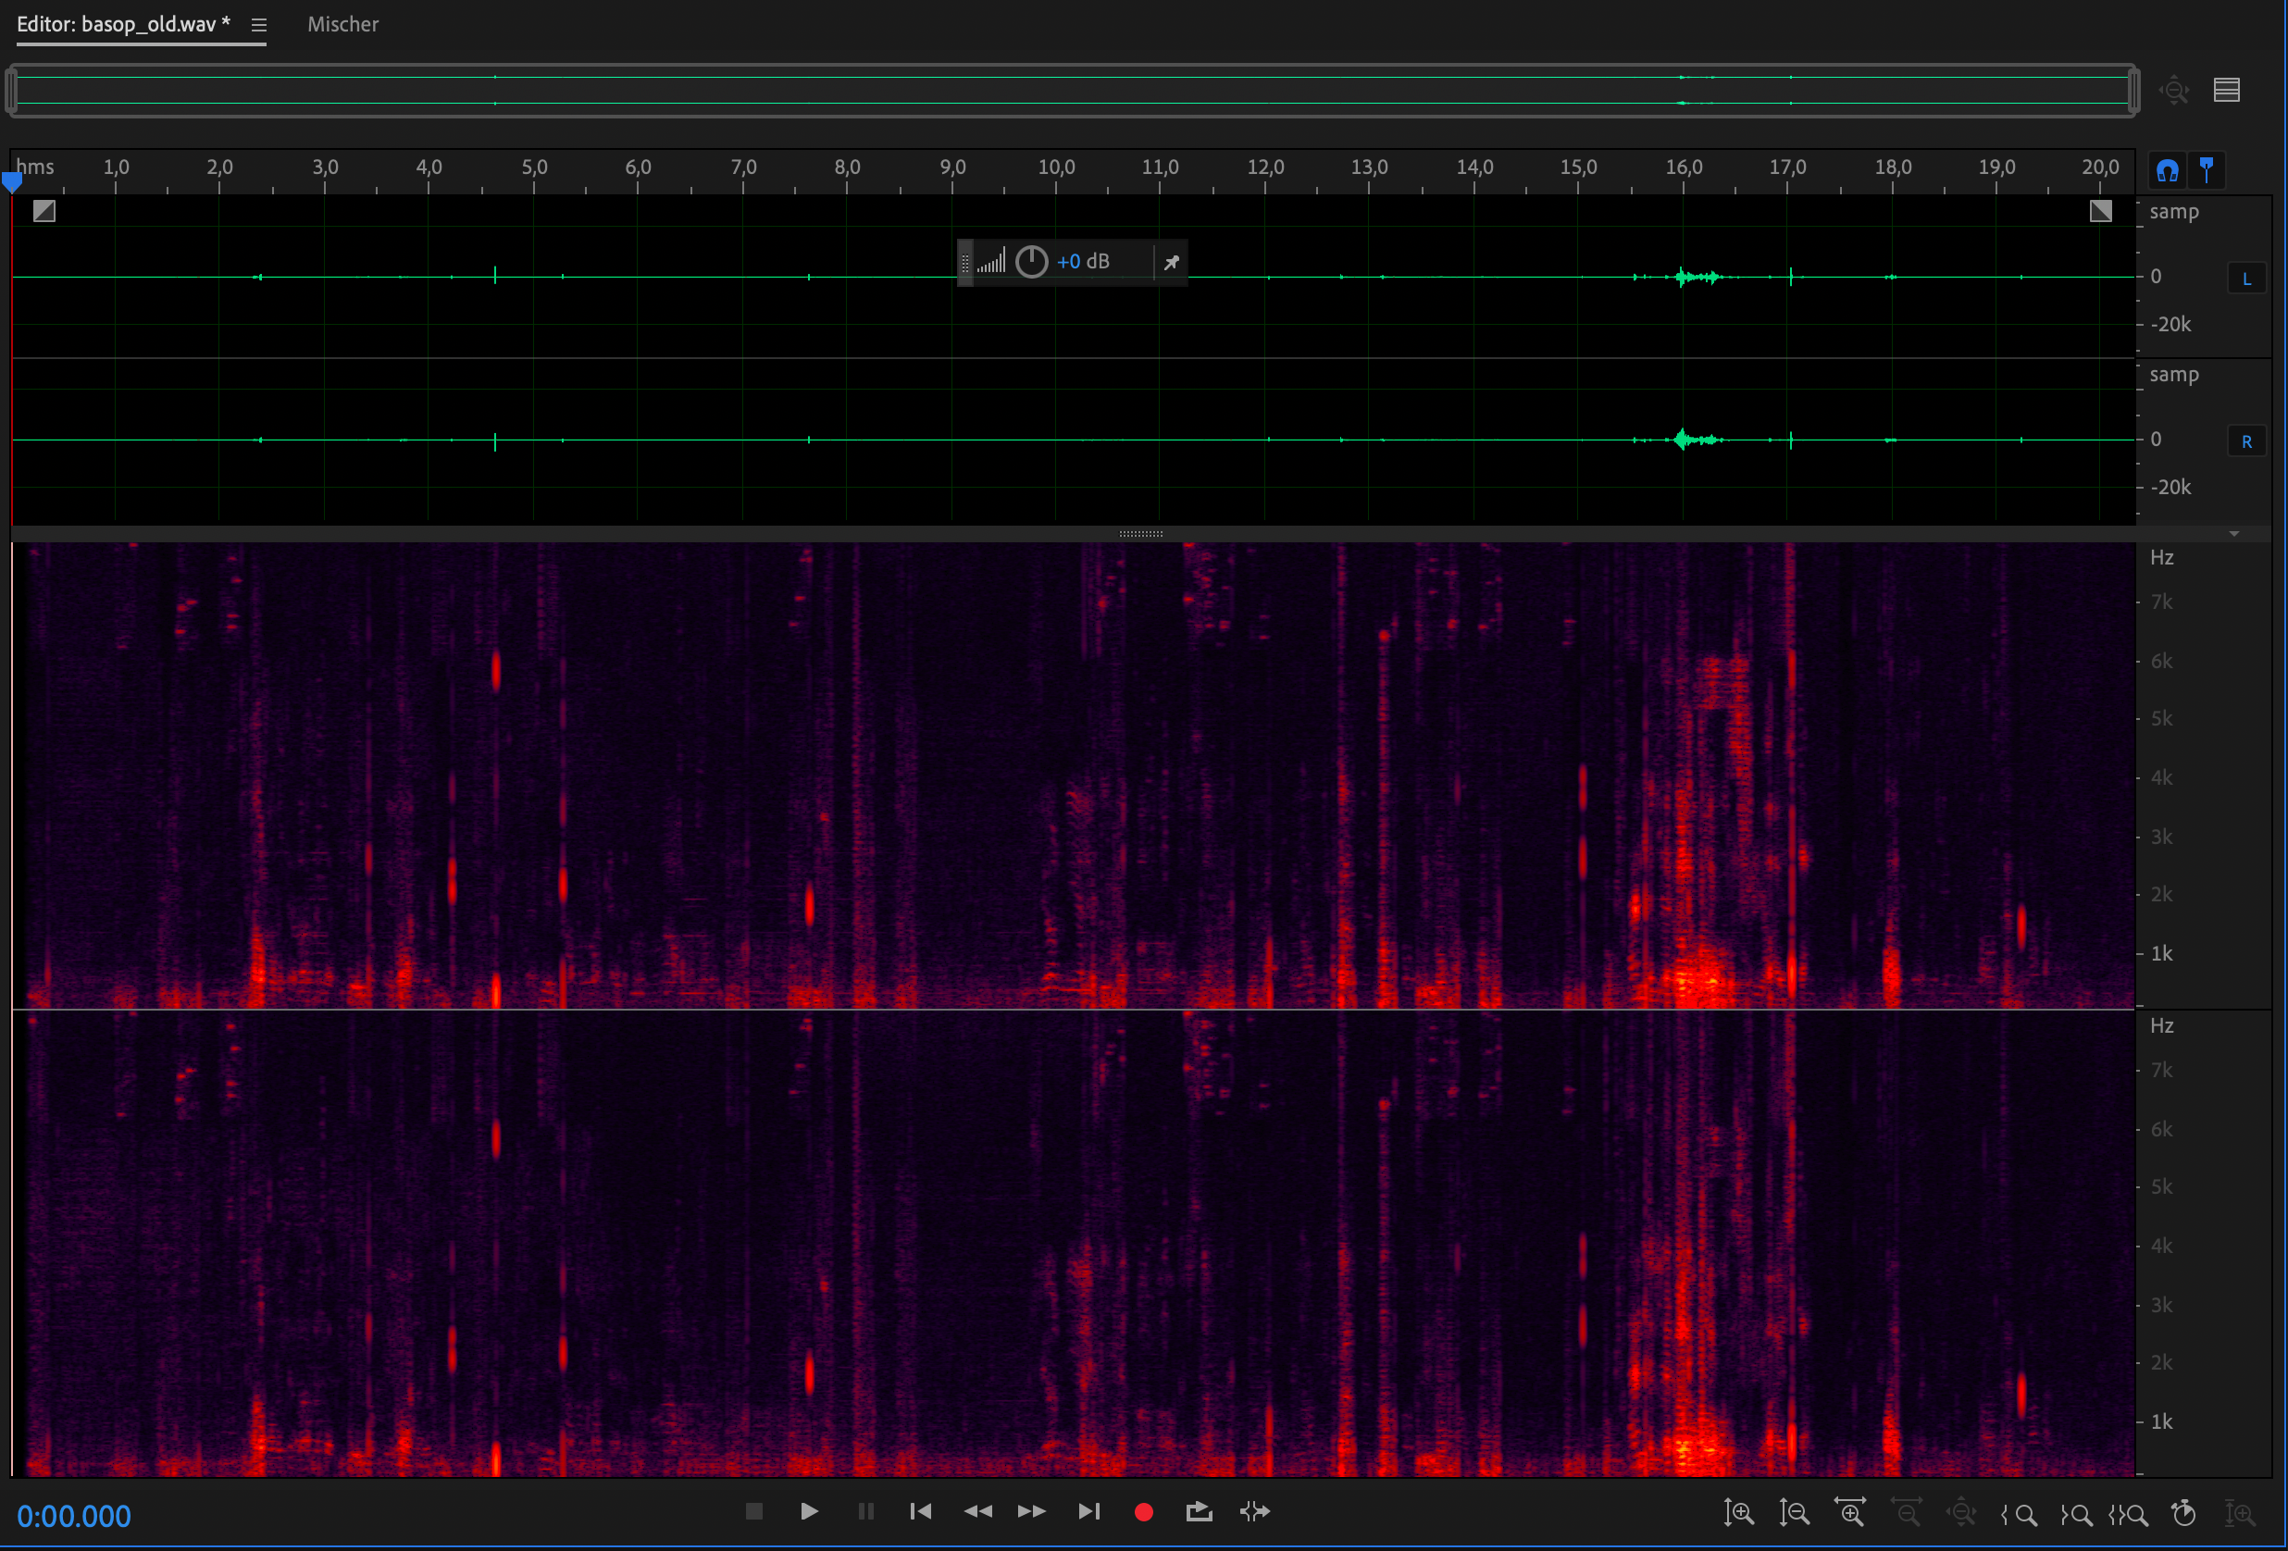Toggle right channel R enable button
This screenshot has height=1551, width=2288.
tap(2245, 441)
